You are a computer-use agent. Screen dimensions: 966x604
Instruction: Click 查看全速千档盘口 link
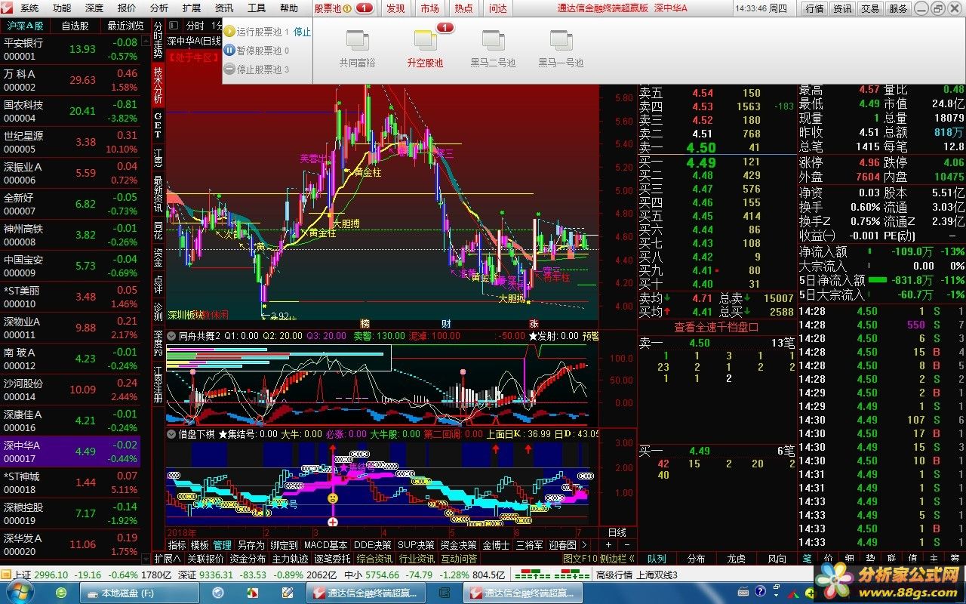coord(716,327)
